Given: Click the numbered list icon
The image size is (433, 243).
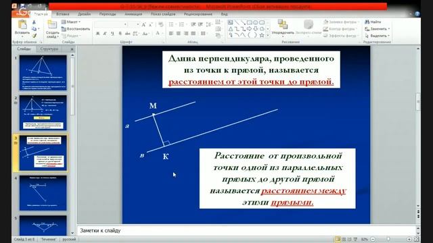Looking at the screenshot, I should 182,25.
